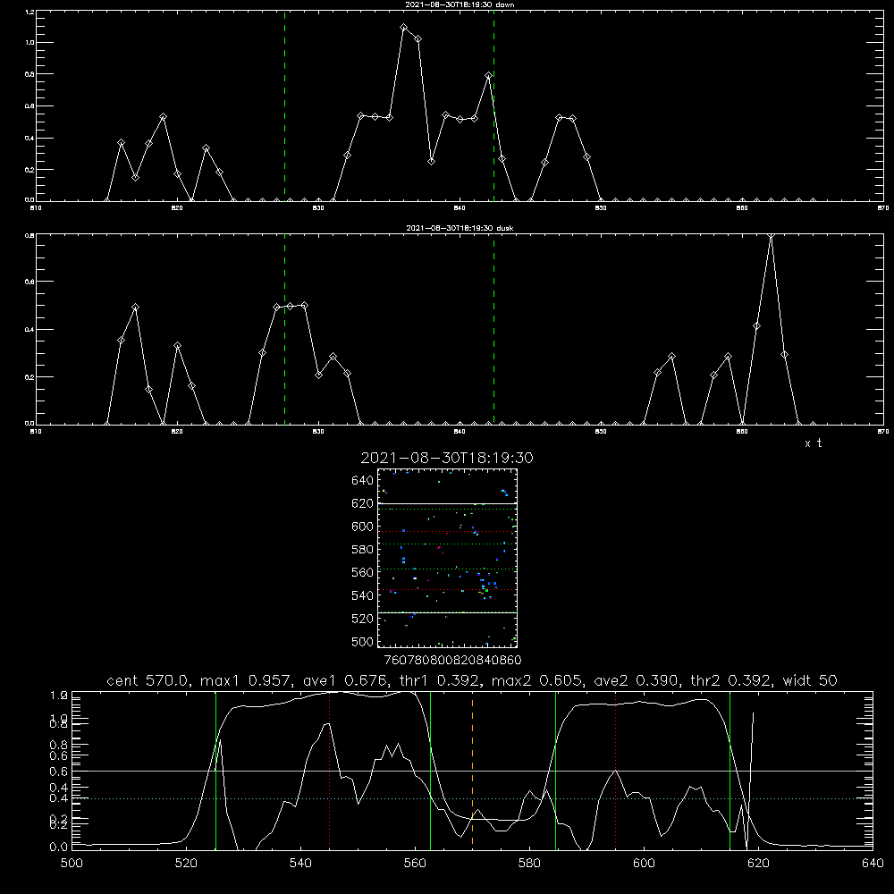Viewport: 894px width, 894px height.
Task: Click the '560' y-axis label of scatter image
Action: point(363,572)
